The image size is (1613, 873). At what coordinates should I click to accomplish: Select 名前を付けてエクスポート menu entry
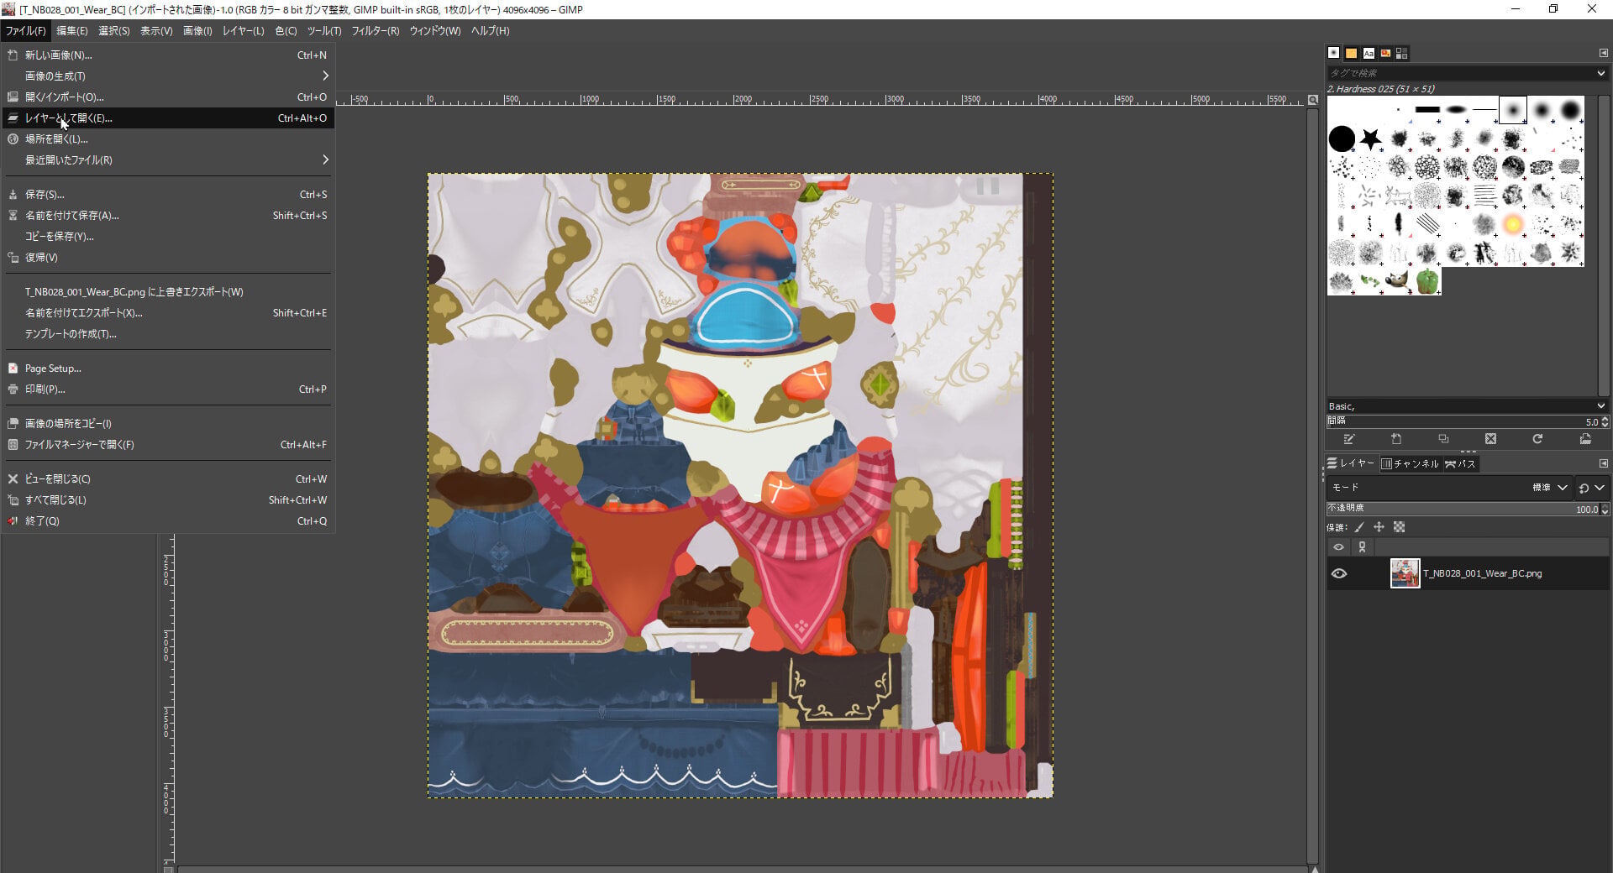tap(168, 312)
